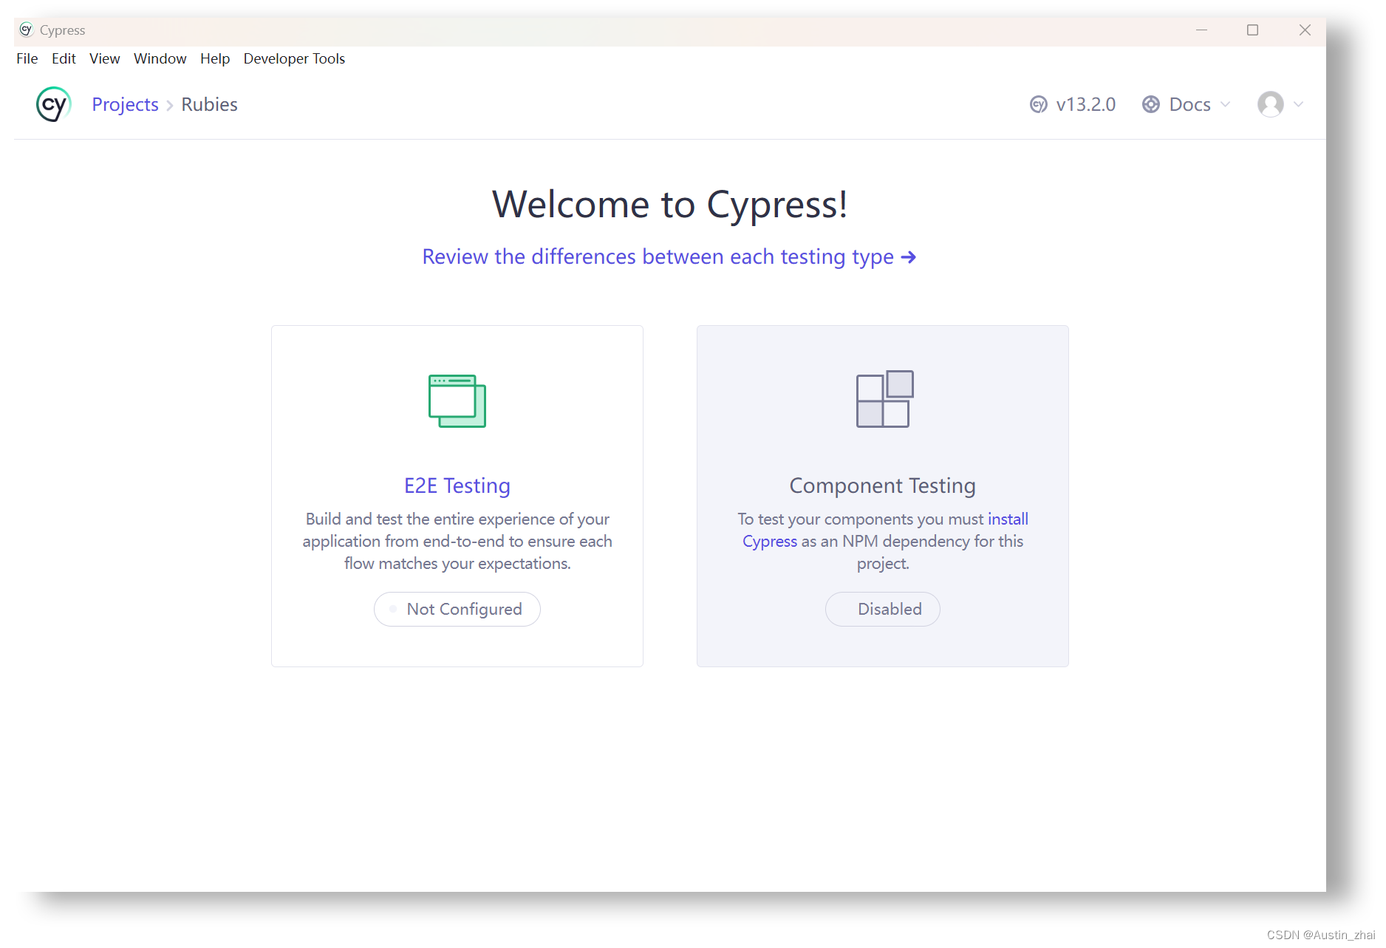Expand the Docs dropdown chevron
This screenshot has height=948, width=1386.
tap(1226, 104)
